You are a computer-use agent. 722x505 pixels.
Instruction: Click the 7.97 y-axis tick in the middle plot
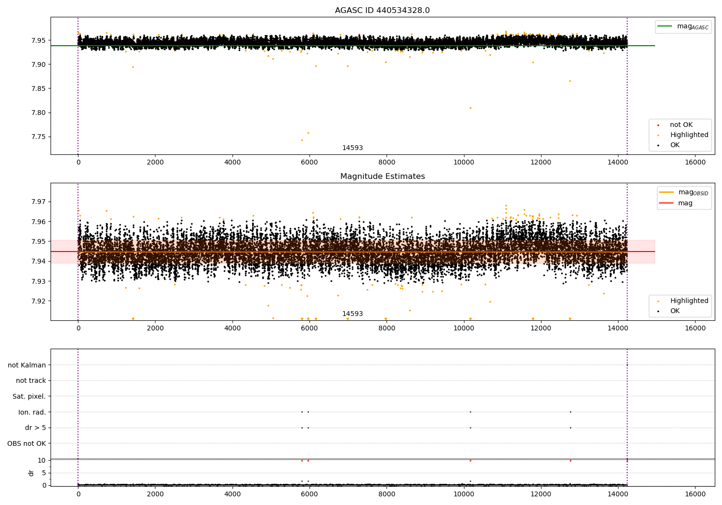click(x=38, y=202)
